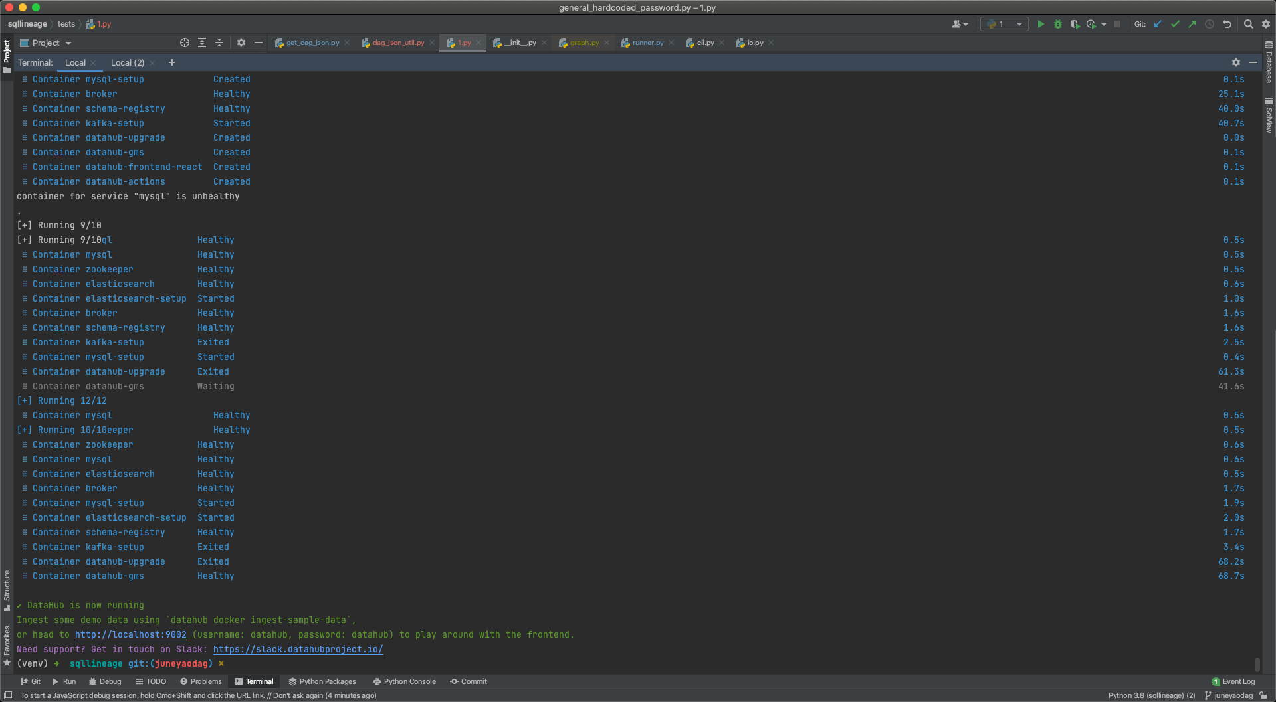Screen dimensions: 1276x702
Task: Close the Local terminal tab
Action: click(x=93, y=63)
